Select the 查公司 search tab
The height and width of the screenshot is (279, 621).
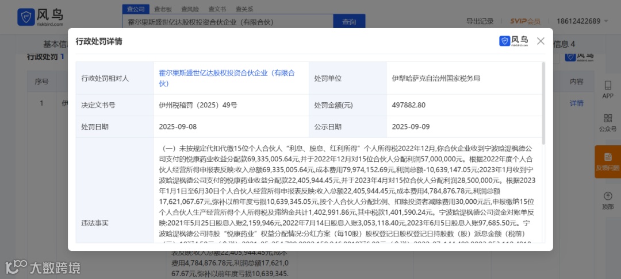136,9
